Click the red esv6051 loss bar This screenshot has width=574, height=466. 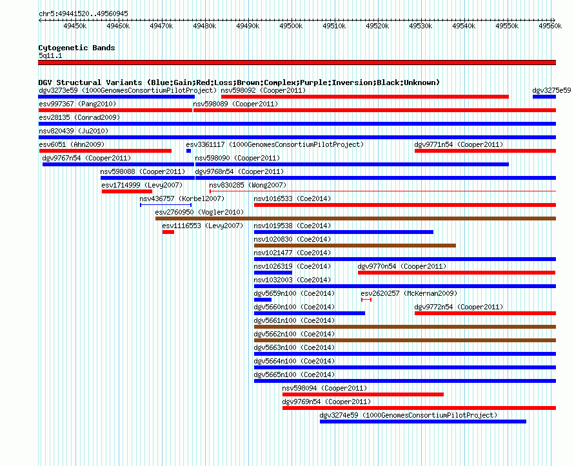click(x=105, y=151)
